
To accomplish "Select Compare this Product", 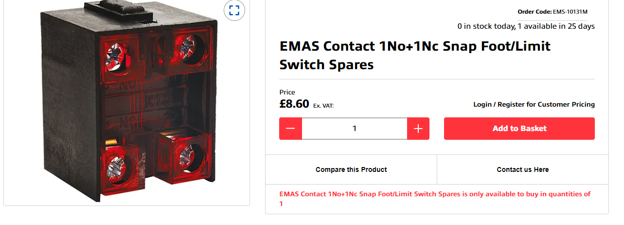I will (351, 169).
